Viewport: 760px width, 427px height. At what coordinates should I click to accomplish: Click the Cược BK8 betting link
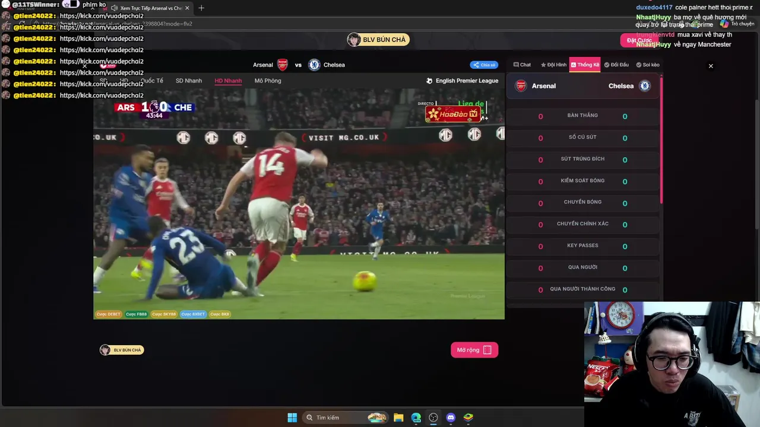(220, 314)
